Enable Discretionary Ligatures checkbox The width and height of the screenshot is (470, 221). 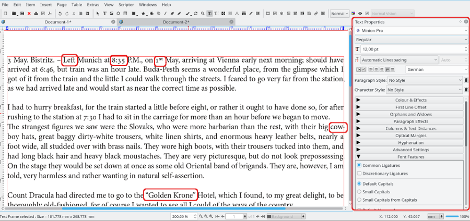point(359,174)
